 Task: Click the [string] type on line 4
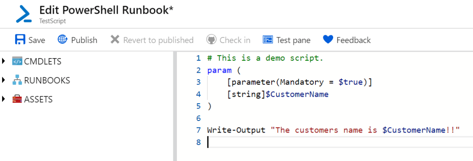247,94
